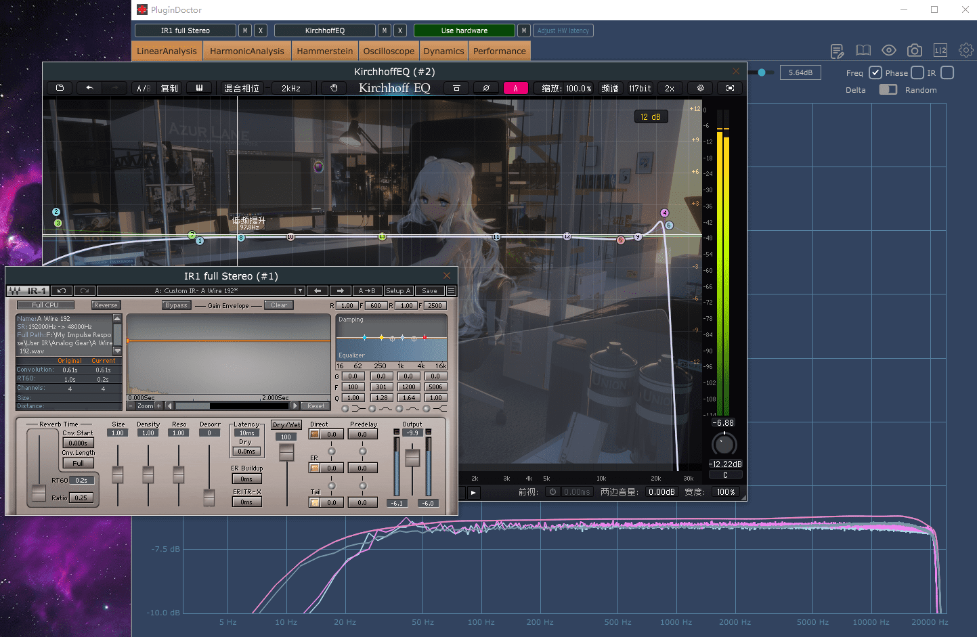The height and width of the screenshot is (637, 977).
Task: Open 2kHz dropdown in KirchhoffEQ
Action: [292, 88]
